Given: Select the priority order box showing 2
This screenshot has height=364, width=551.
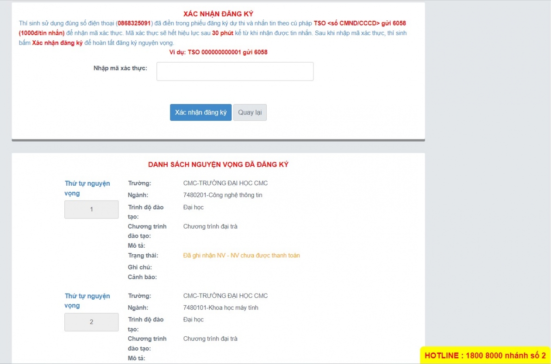Looking at the screenshot, I should tap(91, 322).
